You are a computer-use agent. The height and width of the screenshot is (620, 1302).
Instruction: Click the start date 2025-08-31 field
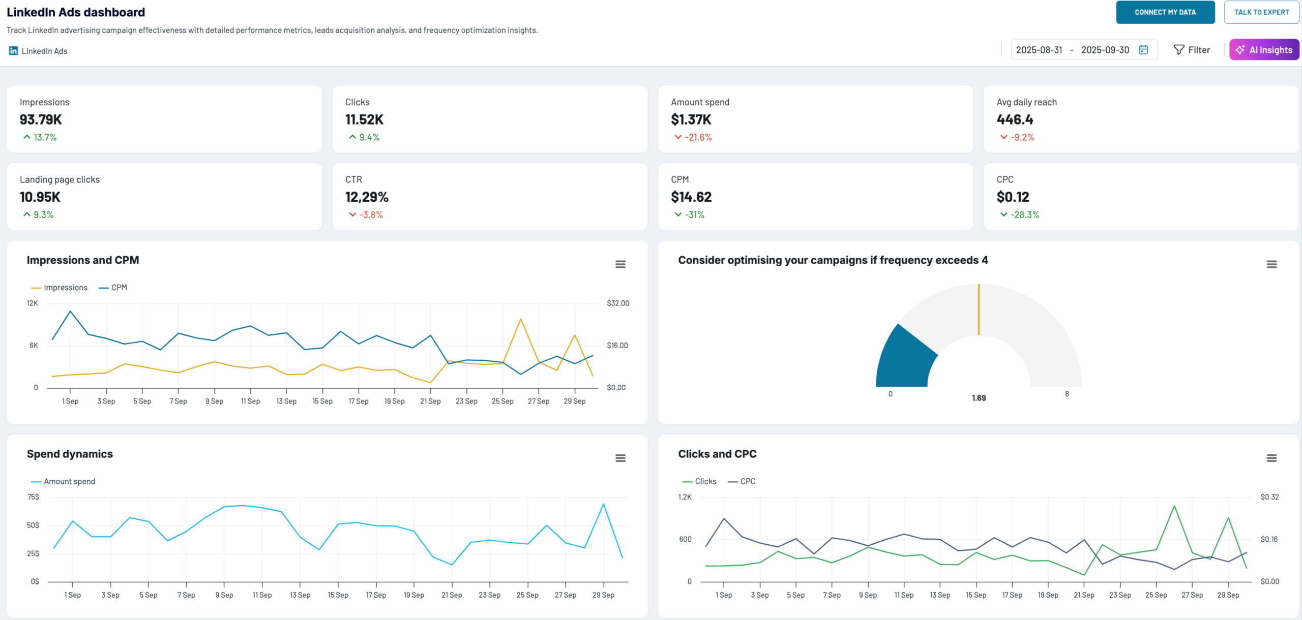coord(1039,50)
